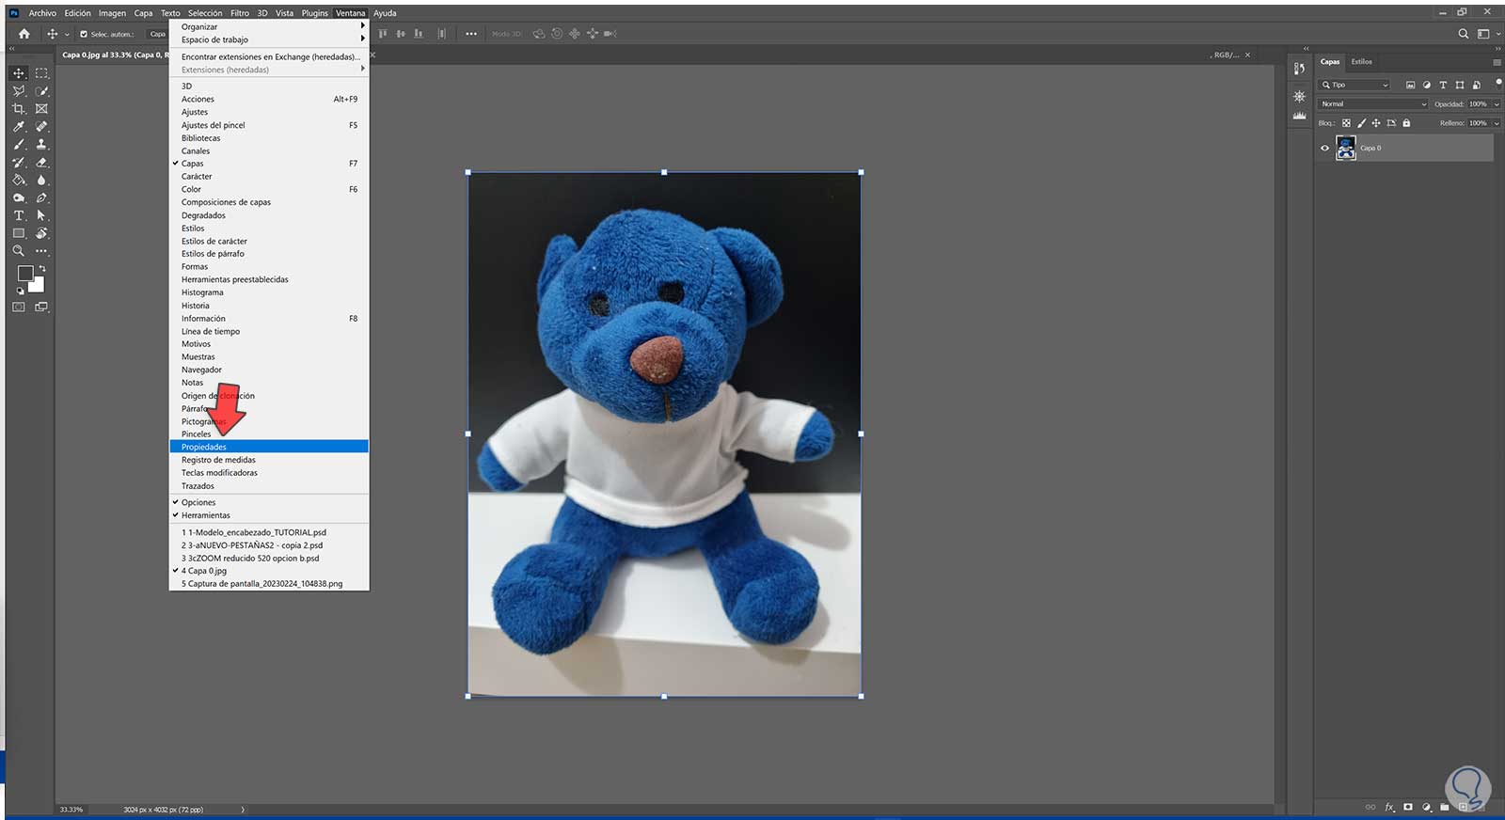This screenshot has width=1505, height=820.
Task: Open the History collapsed panel icon
Action: click(1299, 69)
